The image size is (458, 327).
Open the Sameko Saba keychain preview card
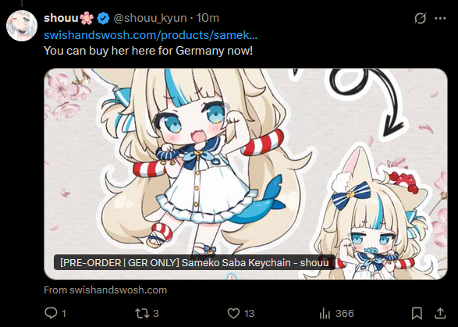point(246,174)
